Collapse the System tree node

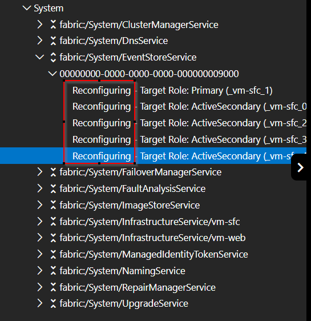27,8
